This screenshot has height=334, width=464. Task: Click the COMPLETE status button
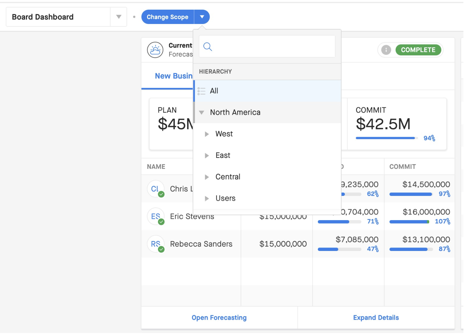pyautogui.click(x=418, y=50)
